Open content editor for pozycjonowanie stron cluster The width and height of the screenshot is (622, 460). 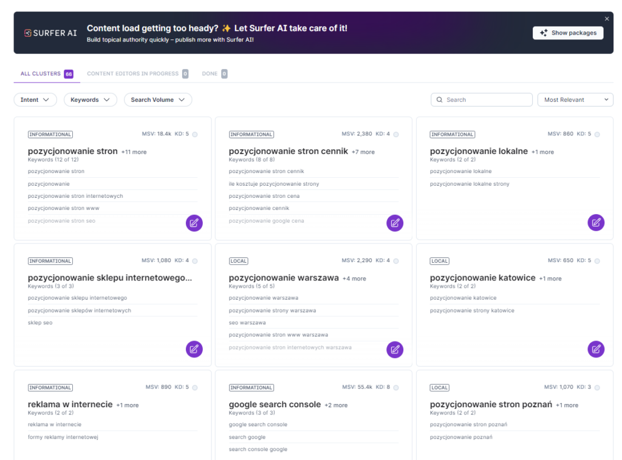(x=194, y=223)
